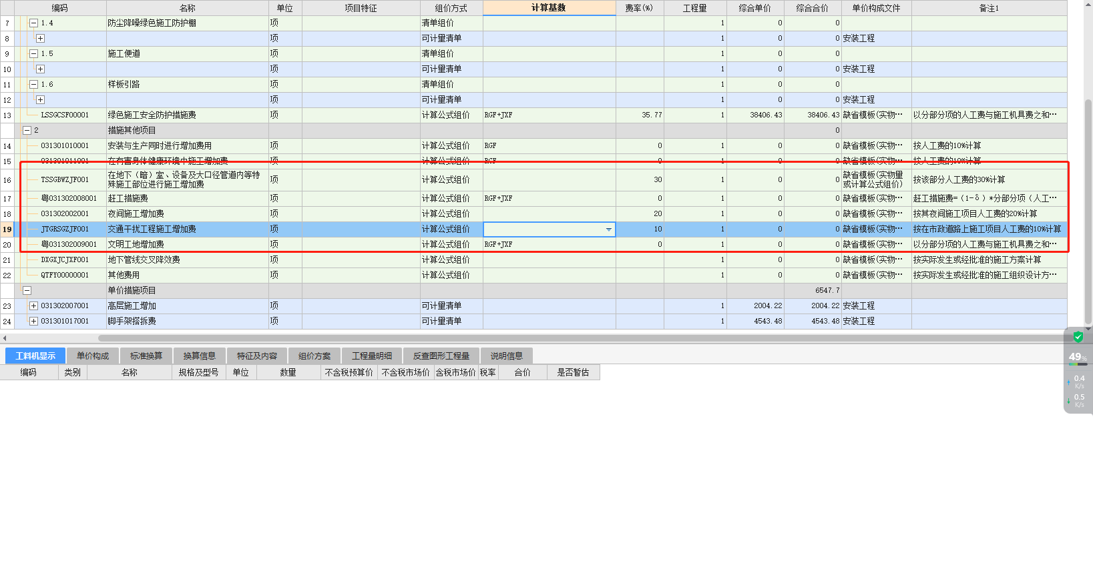Screen dimensions: 1093x573
Task: Select the 地下管线交叉降效费 name cell
Action: [x=188, y=259]
